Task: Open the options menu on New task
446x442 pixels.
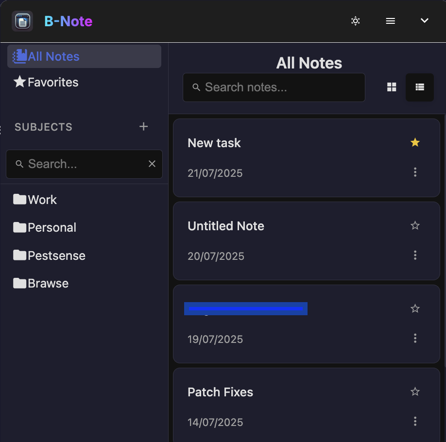Action: [x=415, y=172]
